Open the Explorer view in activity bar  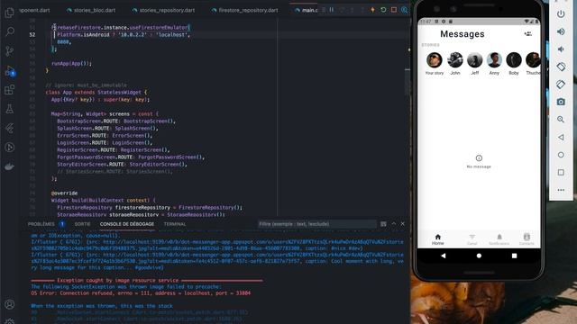(10, 13)
